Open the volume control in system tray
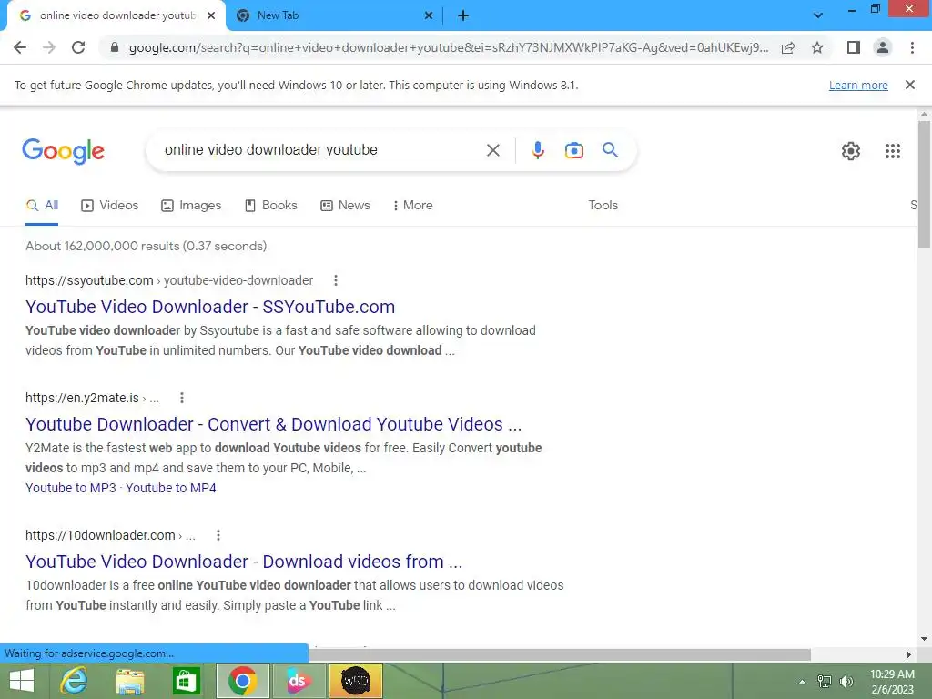The image size is (932, 699). pyautogui.click(x=846, y=682)
